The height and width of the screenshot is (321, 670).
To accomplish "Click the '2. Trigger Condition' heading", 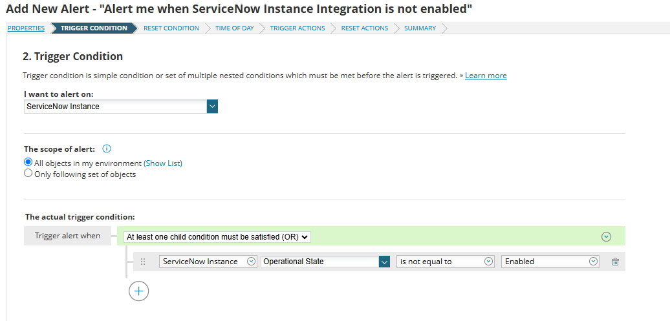I will 72,56.
